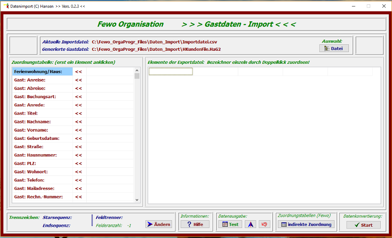Click the Datenimport app icon in title bar
Screen dimensions: 392x238
tap(6, 6)
